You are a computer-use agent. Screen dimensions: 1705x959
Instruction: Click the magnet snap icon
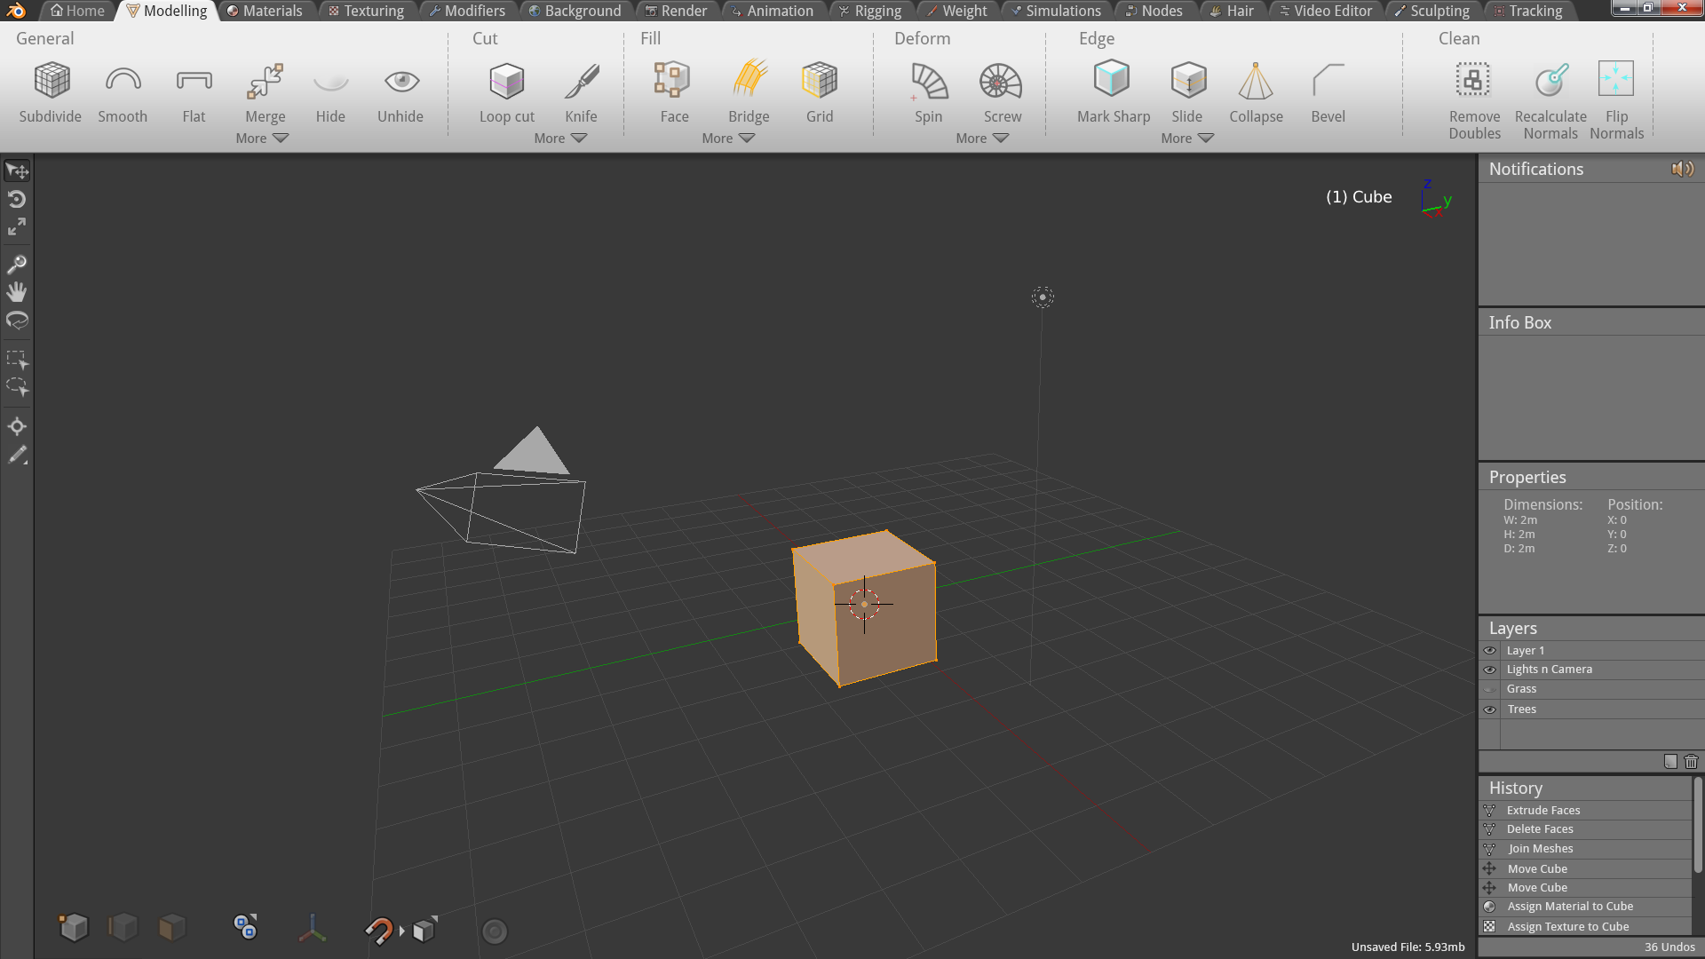point(379,931)
